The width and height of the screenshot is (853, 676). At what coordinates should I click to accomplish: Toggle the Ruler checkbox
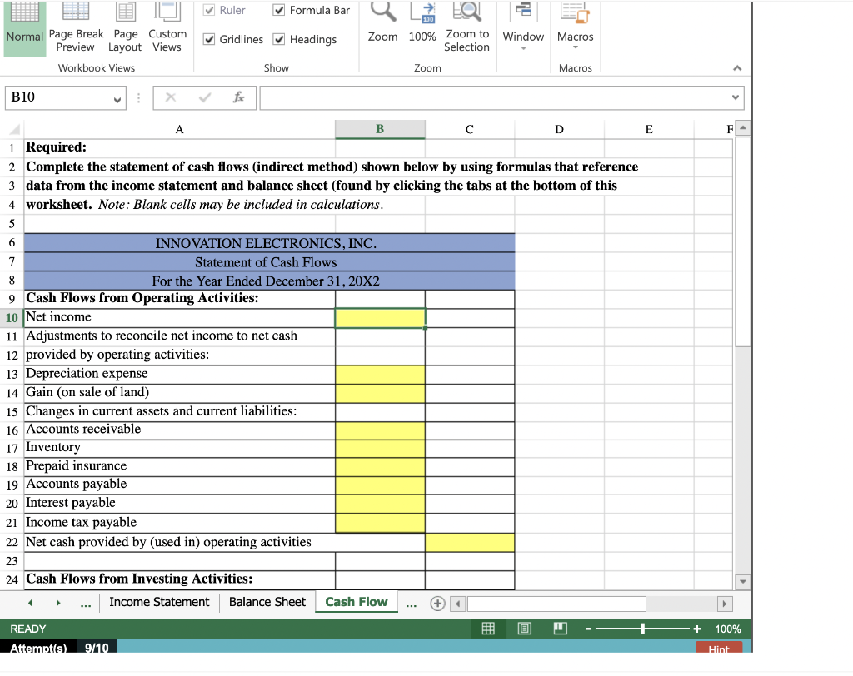[x=209, y=10]
